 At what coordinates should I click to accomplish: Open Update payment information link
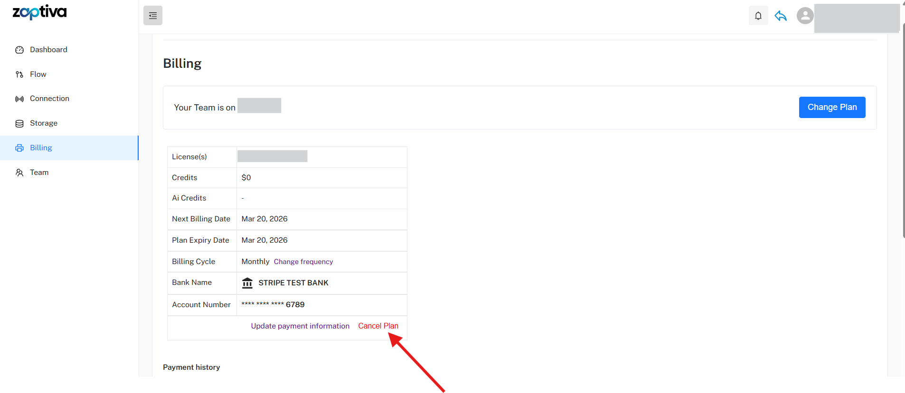(x=300, y=326)
